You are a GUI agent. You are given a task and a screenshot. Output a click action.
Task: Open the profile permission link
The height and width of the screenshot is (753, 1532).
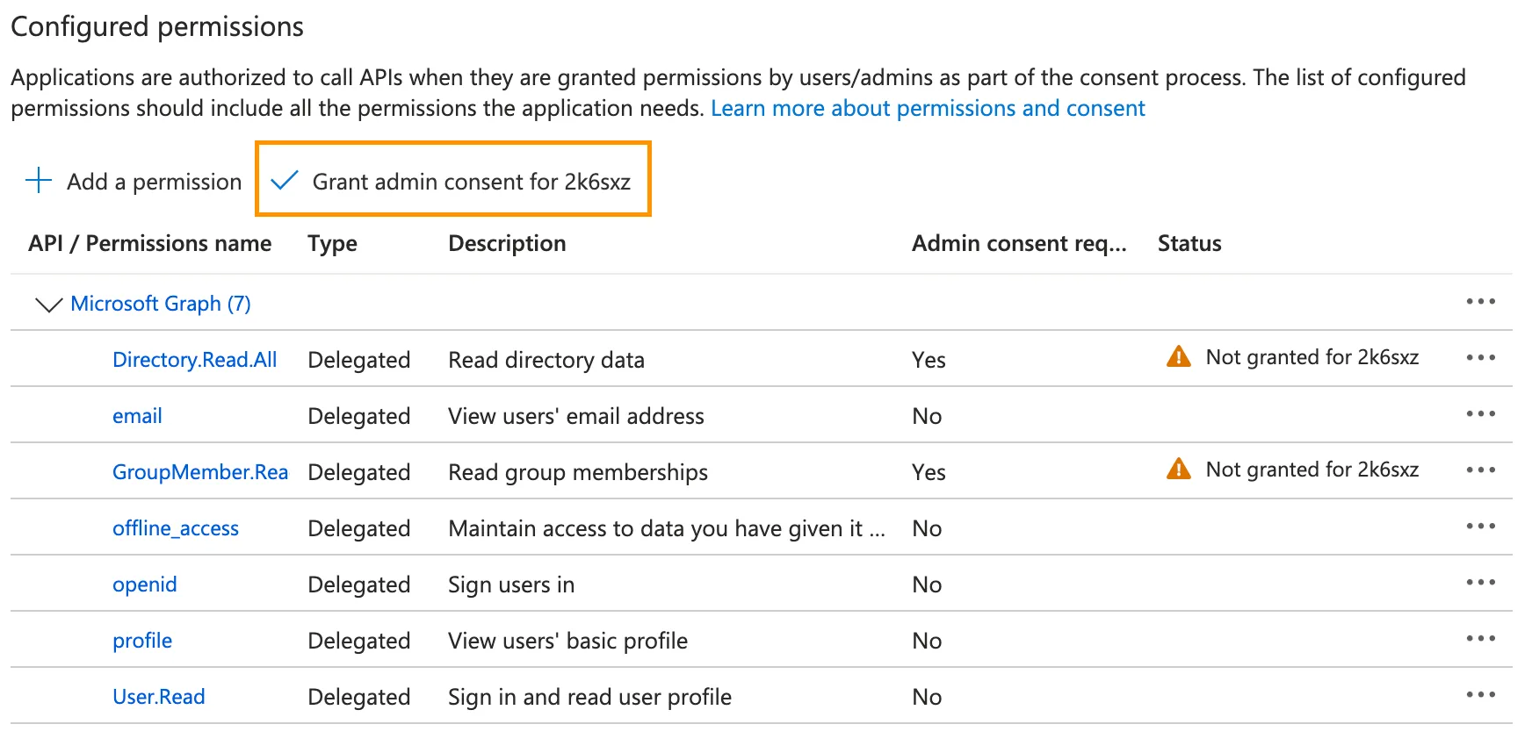click(142, 641)
